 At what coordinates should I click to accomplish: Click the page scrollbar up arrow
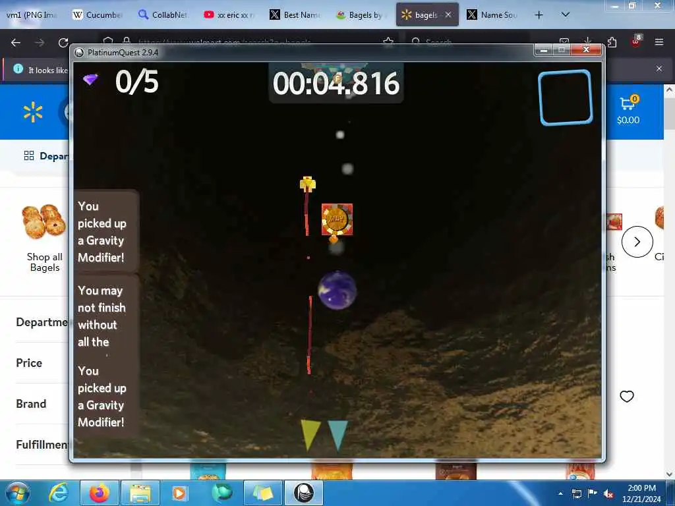[669, 90]
